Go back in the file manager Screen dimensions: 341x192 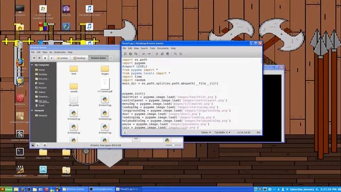click(x=34, y=58)
